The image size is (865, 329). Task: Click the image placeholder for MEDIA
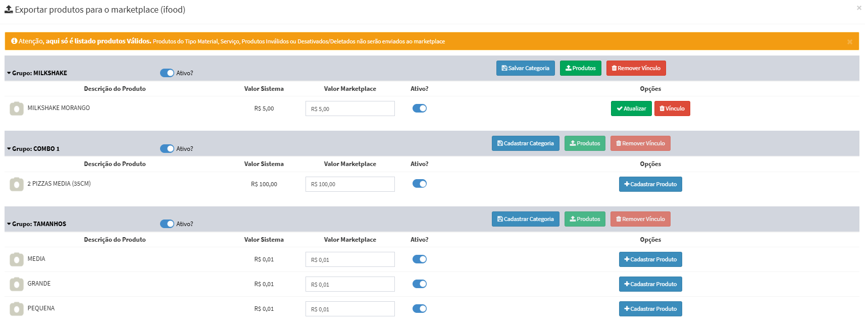pos(17,259)
